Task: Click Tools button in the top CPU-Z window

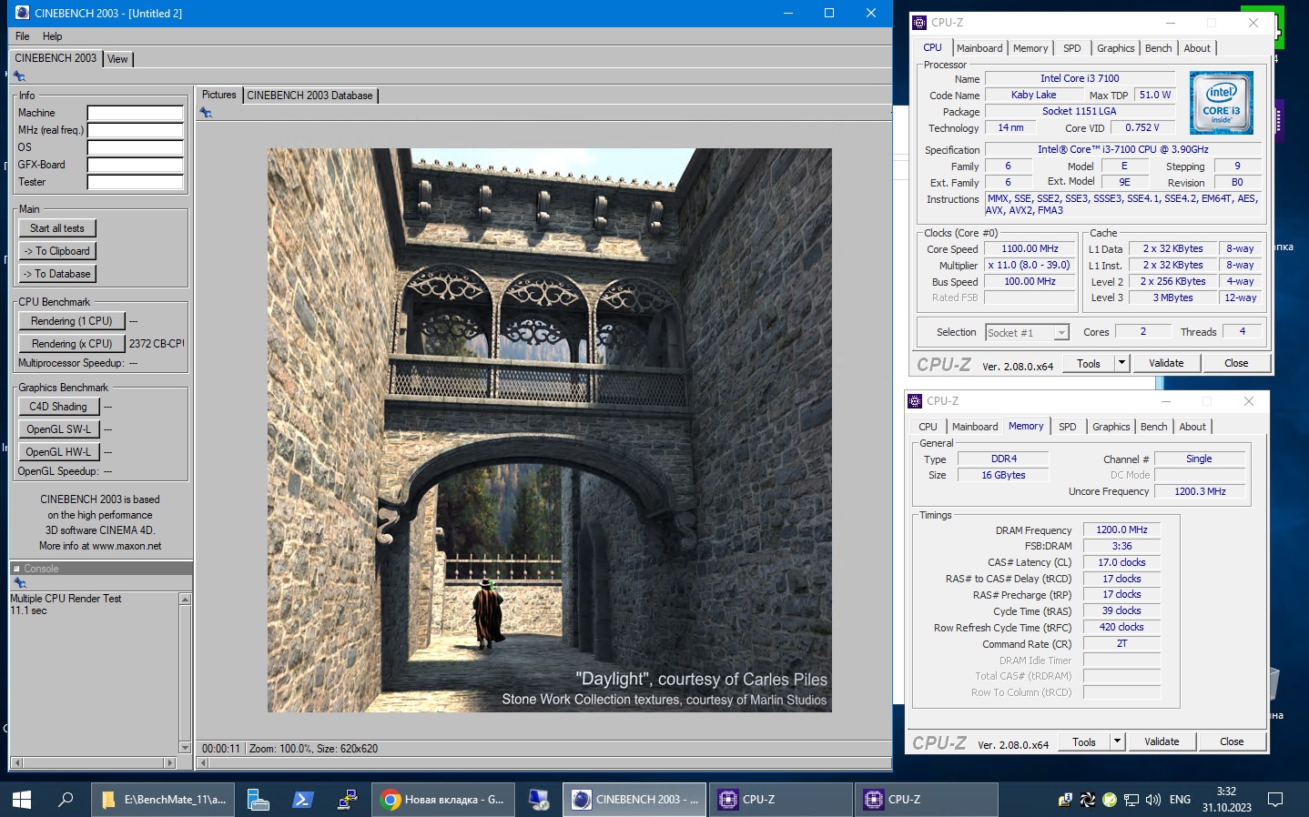Action: pyautogui.click(x=1089, y=363)
